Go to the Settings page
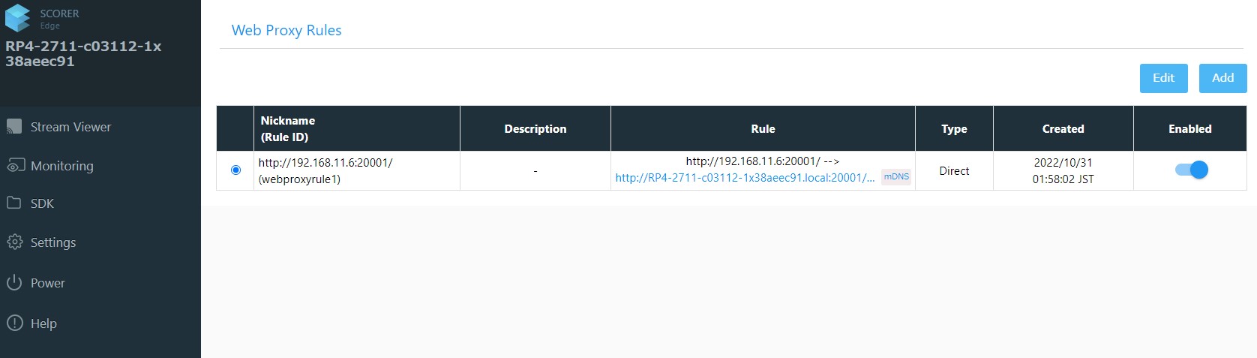 tap(53, 242)
